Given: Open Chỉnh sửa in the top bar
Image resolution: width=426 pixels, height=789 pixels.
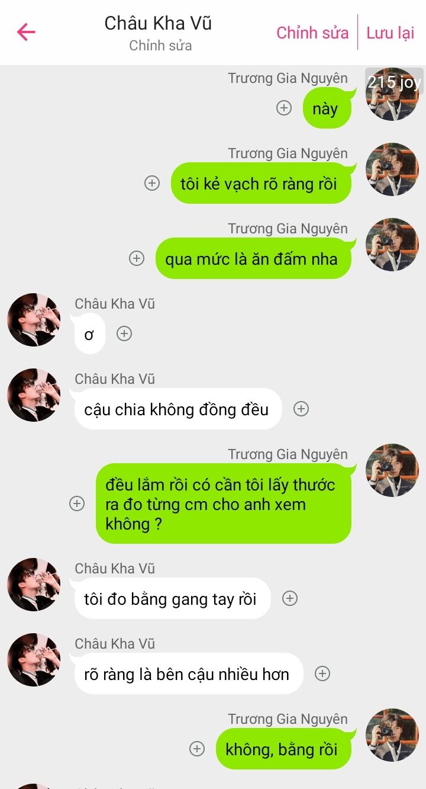Looking at the screenshot, I should [x=312, y=33].
